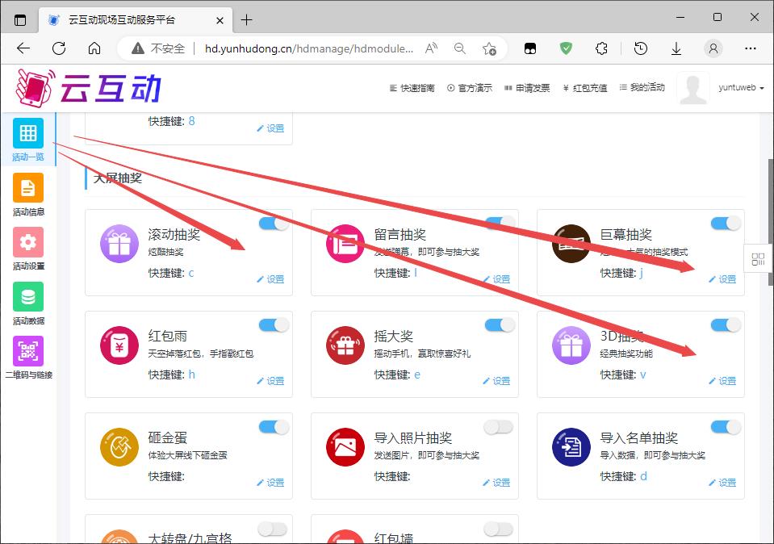Screen dimensions: 774x544
Task: Toggle the 3D抽奖 switch
Action: point(726,324)
